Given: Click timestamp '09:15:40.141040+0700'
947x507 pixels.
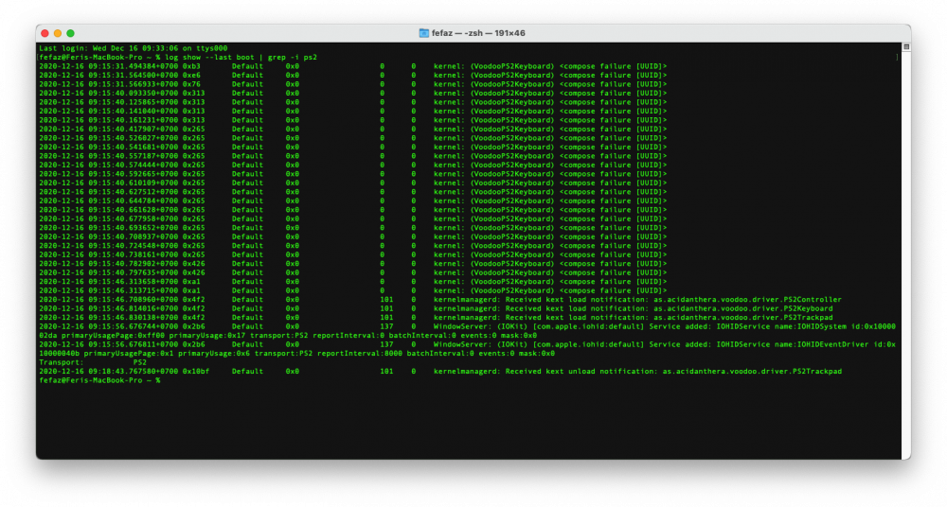Looking at the screenshot, I should [x=134, y=111].
